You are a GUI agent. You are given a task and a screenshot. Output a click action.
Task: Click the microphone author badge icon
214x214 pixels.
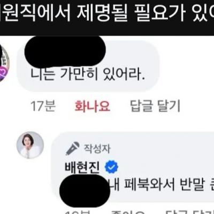click(x=72, y=148)
